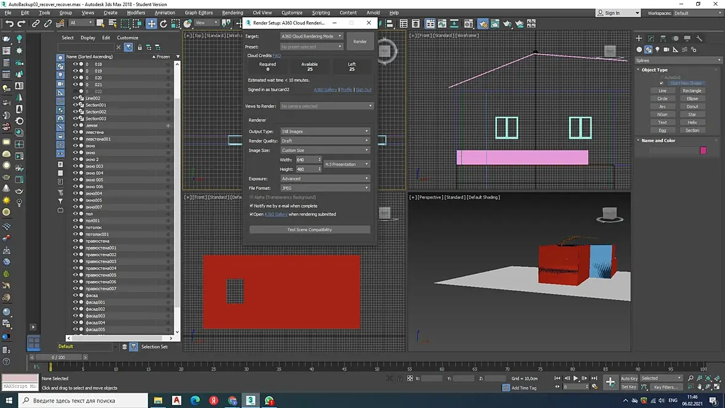Open the Modify tab in command panel
The image size is (725, 408).
coord(651,38)
